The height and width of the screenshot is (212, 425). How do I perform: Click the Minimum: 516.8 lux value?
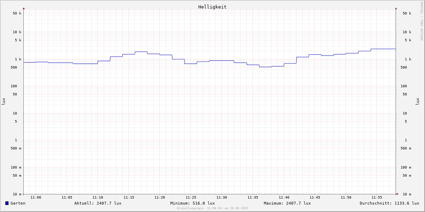(x=192, y=203)
